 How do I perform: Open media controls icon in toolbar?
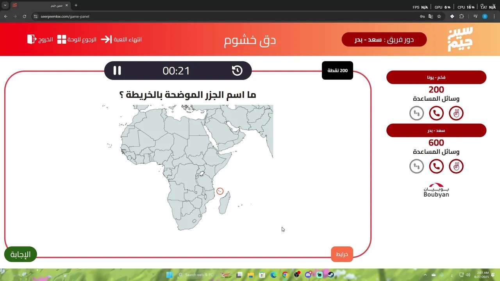point(475,16)
